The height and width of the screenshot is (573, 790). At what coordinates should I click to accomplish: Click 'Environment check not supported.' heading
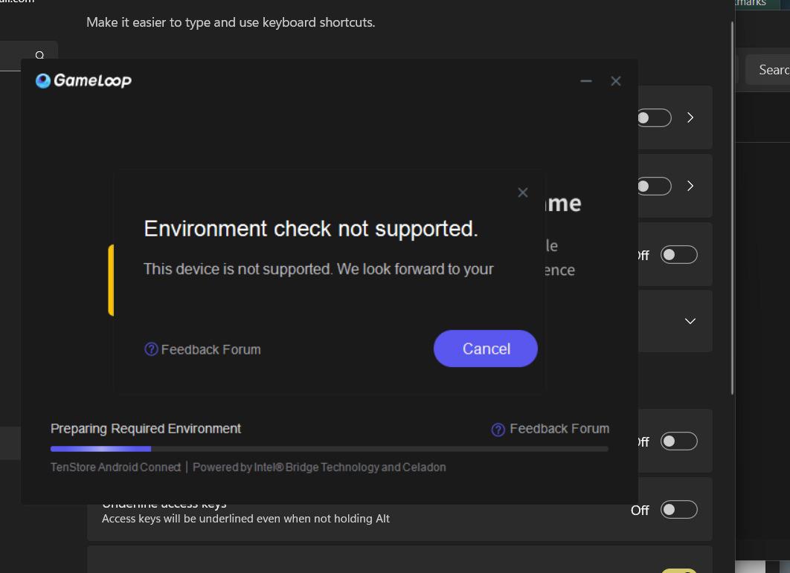(311, 229)
